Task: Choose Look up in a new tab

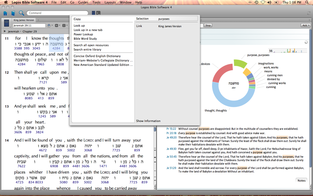Action: coord(88,30)
